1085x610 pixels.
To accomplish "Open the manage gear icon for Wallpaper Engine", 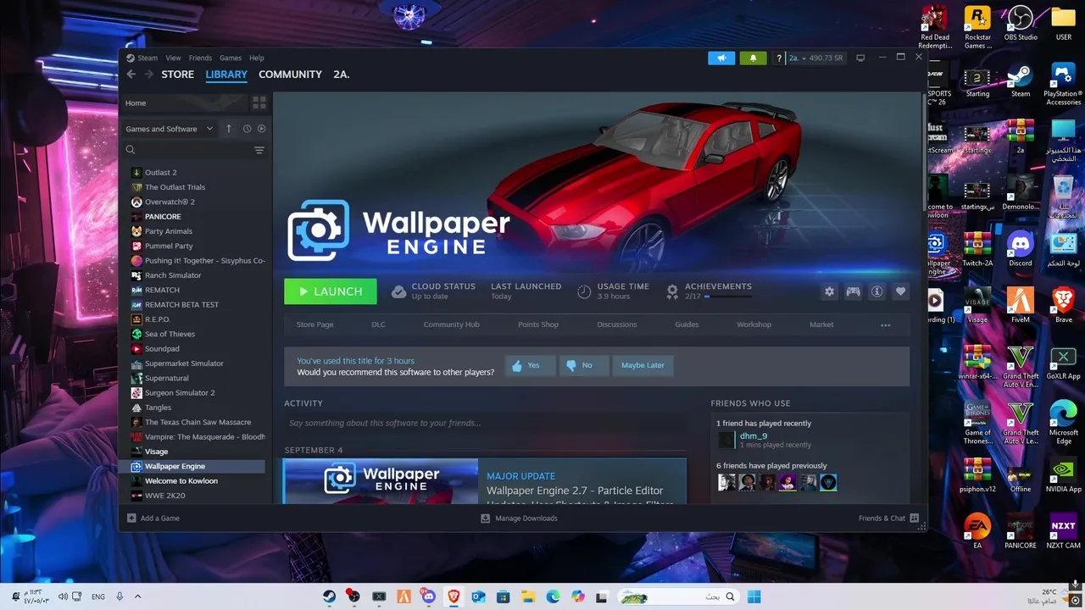I will (x=829, y=291).
